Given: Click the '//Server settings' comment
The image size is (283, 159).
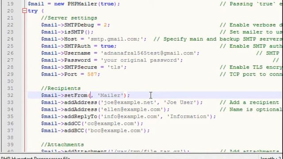Looking at the screenshot, I should (x=69, y=18).
